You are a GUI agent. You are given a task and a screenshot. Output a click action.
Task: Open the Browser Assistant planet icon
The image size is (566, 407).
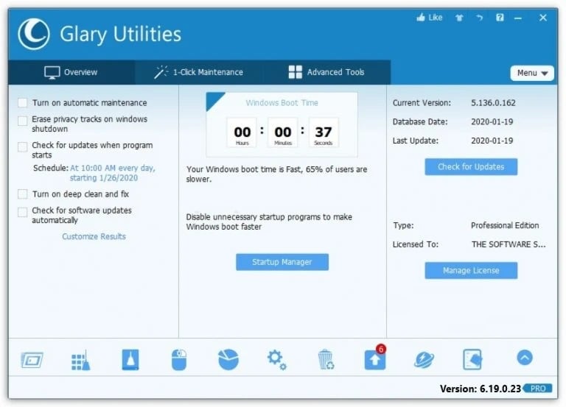click(x=424, y=360)
